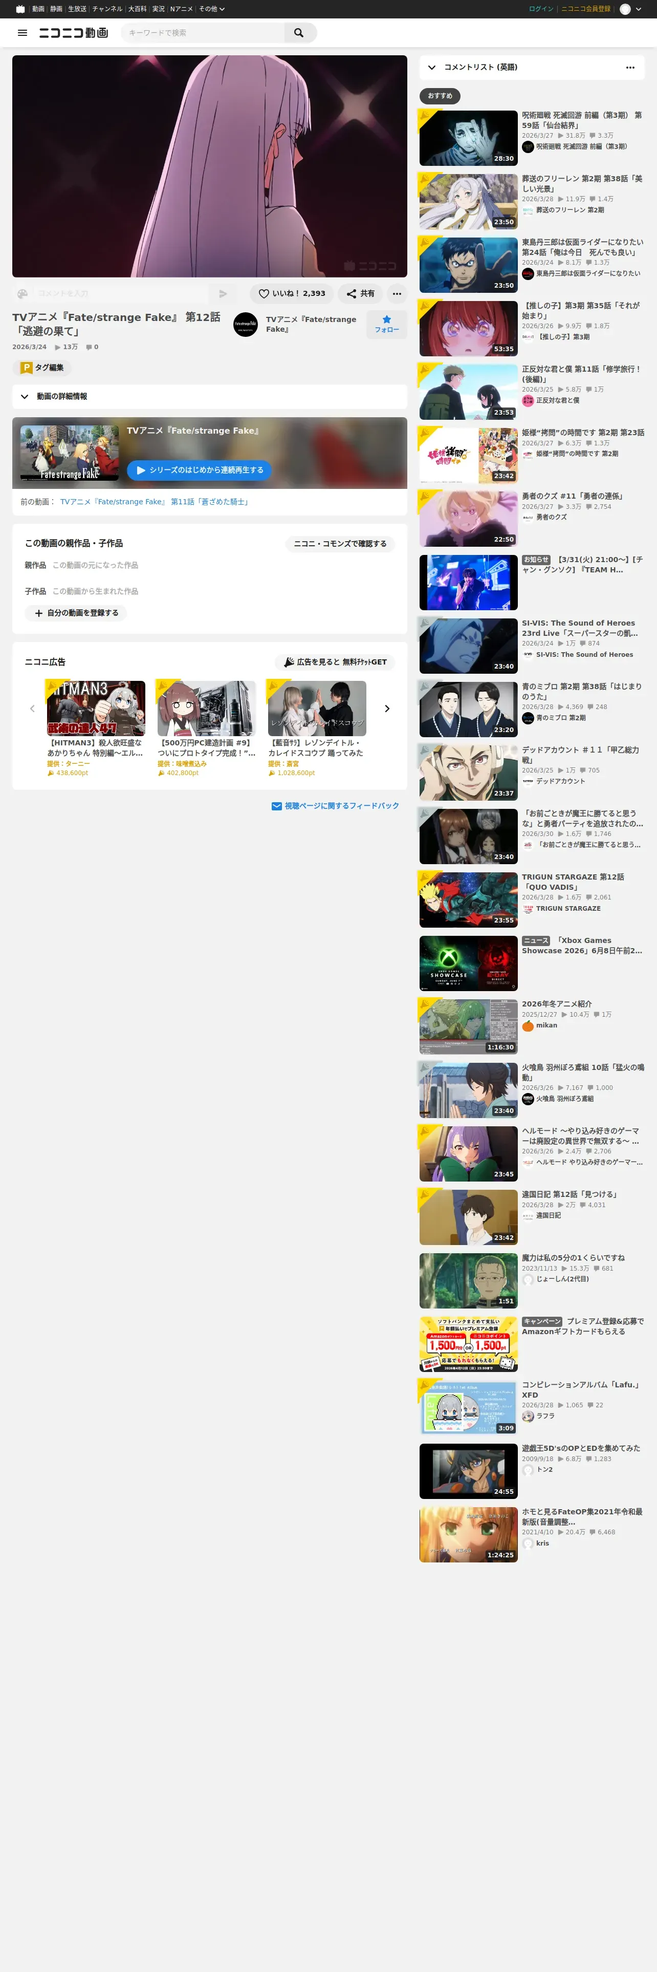Screen dimensions: 657x1972
Task: Click ラフラ user avatar icon
Action: tap(528, 1416)
